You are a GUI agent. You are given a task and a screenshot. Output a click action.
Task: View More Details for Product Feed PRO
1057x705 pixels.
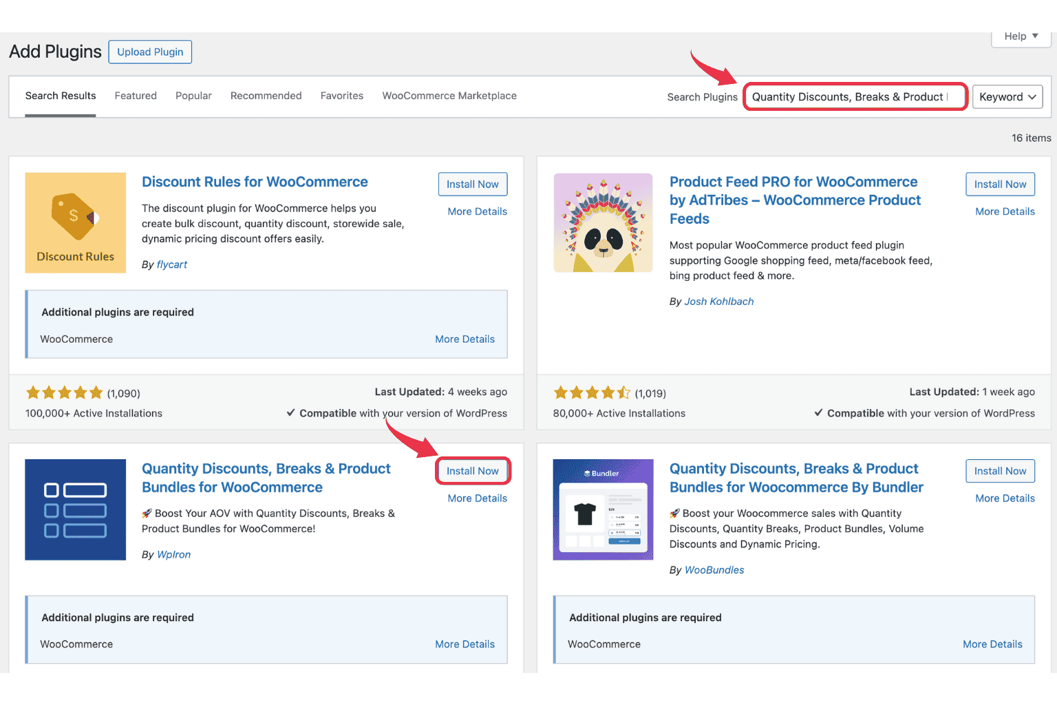[x=1005, y=211]
